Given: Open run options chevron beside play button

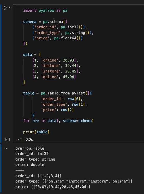Looking at the screenshot, I should pos(10,8).
